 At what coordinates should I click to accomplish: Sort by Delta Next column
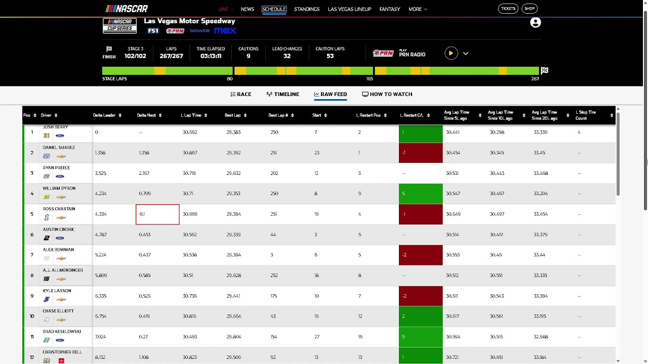[149, 115]
